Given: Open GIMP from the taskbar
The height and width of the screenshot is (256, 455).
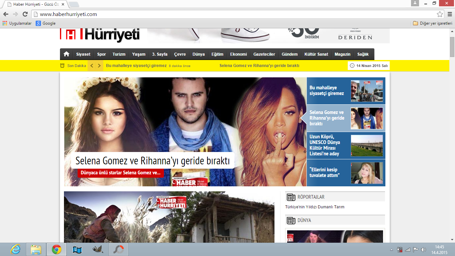Looking at the screenshot, I should point(97,249).
